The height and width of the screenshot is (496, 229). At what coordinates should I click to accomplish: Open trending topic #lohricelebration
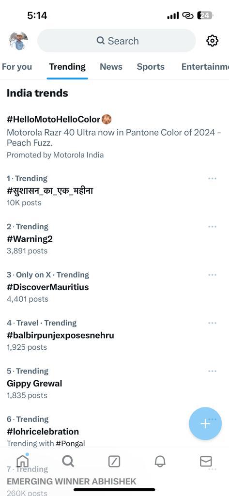(x=43, y=432)
